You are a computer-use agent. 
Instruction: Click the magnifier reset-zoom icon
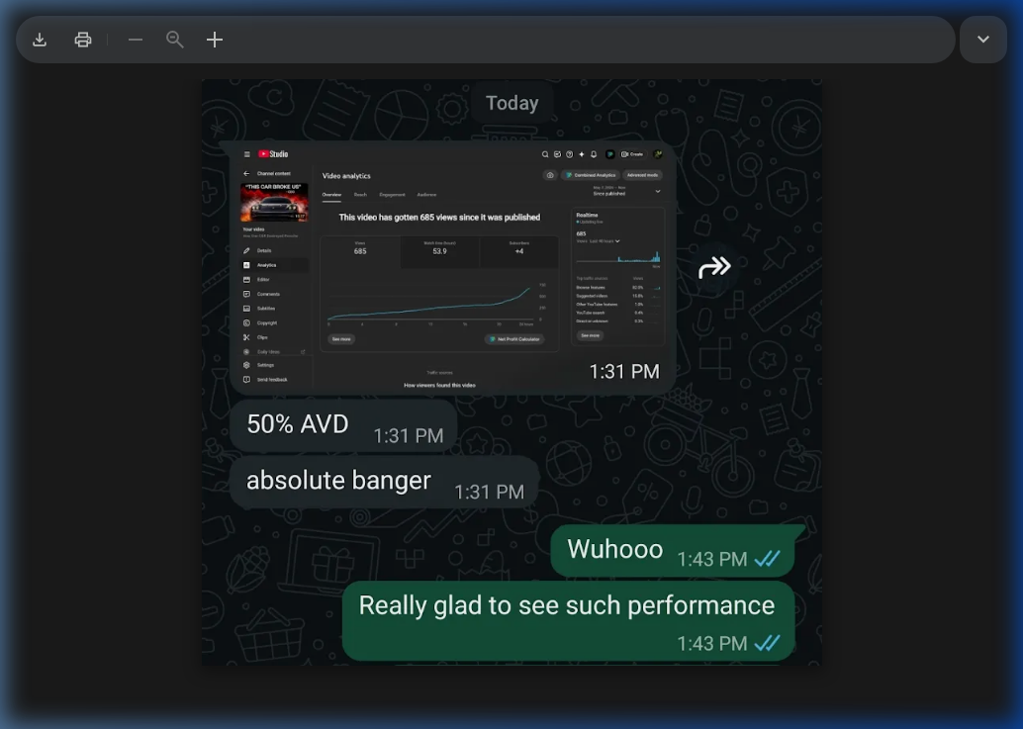click(x=174, y=40)
